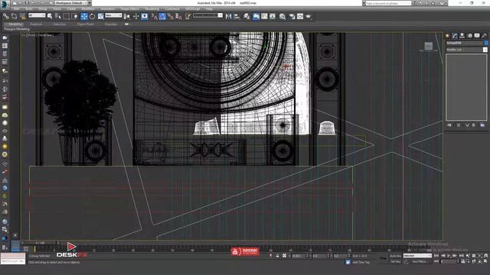The width and height of the screenshot is (490, 275).
Task: Open the Material Editor
Action: (x=283, y=16)
